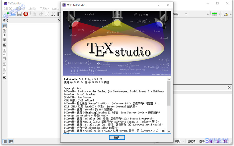This screenshot has height=146, width=234.
Task: Click the line mentioning To Title Case David Gouch
Action: coord(113,125)
